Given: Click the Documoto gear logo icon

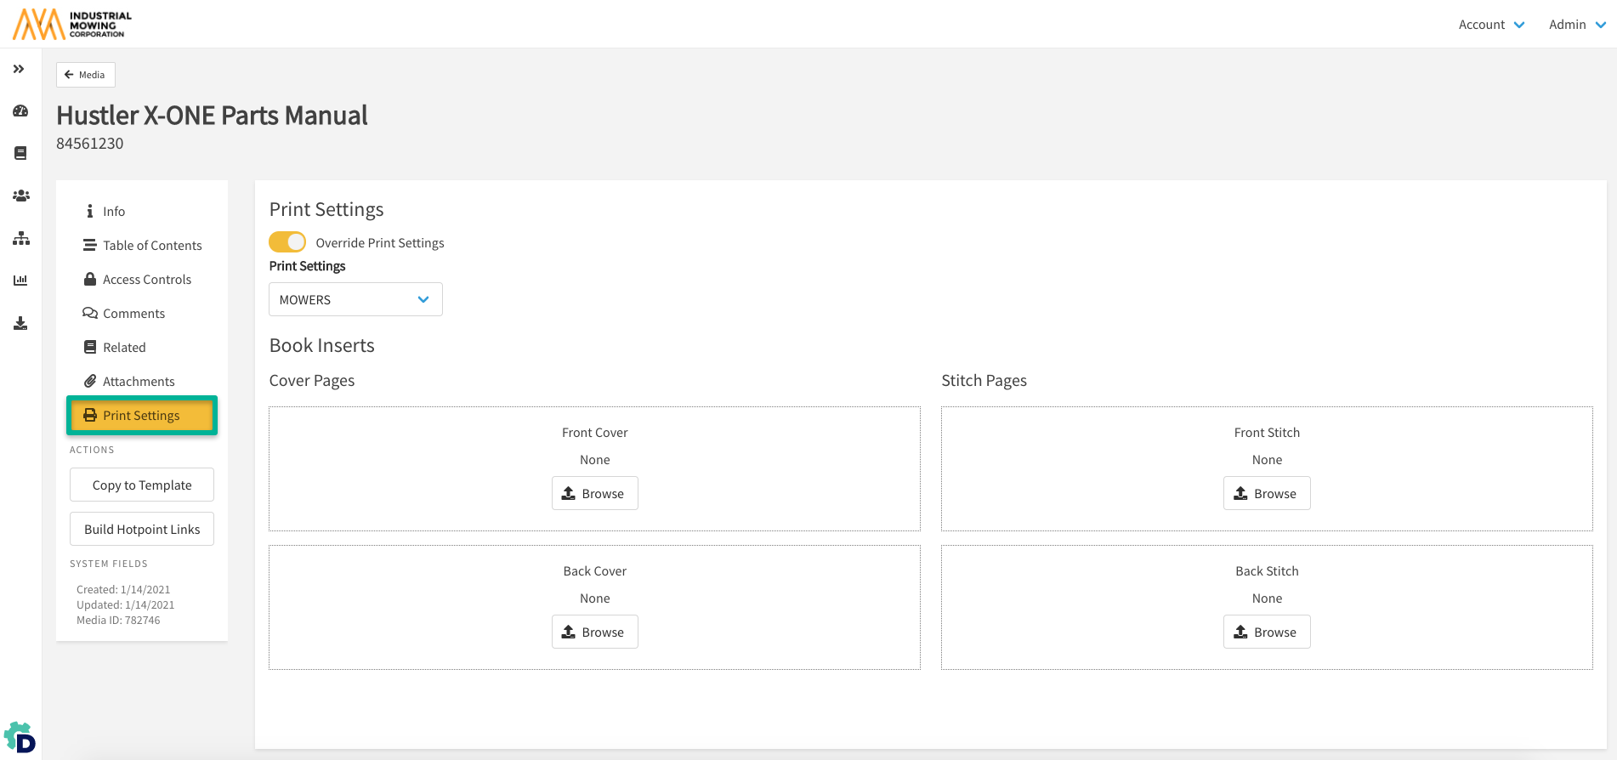Looking at the screenshot, I should pos(20,738).
